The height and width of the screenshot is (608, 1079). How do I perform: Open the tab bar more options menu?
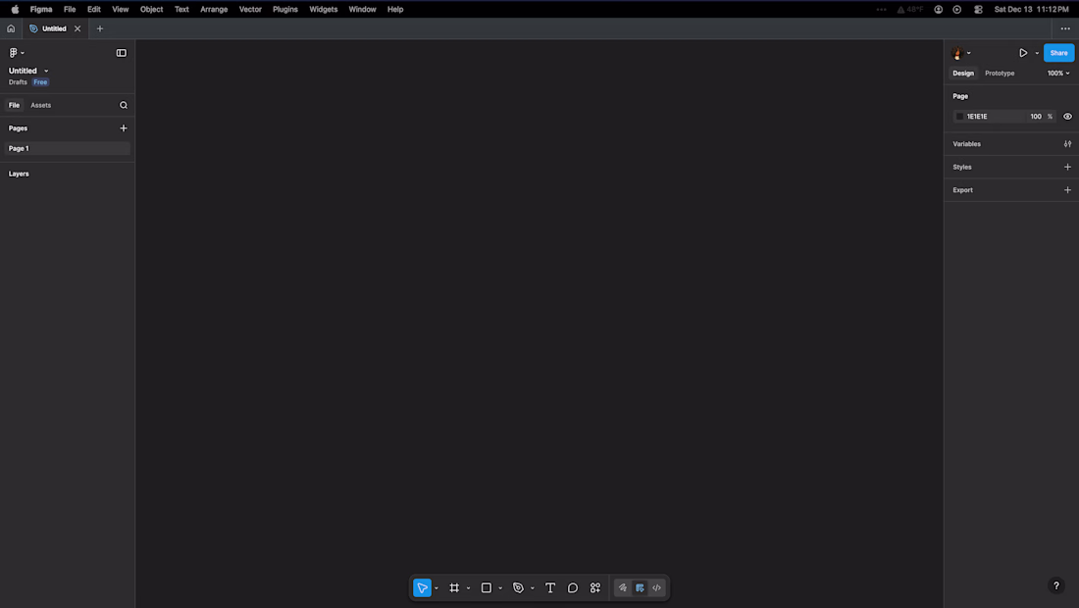click(1065, 28)
